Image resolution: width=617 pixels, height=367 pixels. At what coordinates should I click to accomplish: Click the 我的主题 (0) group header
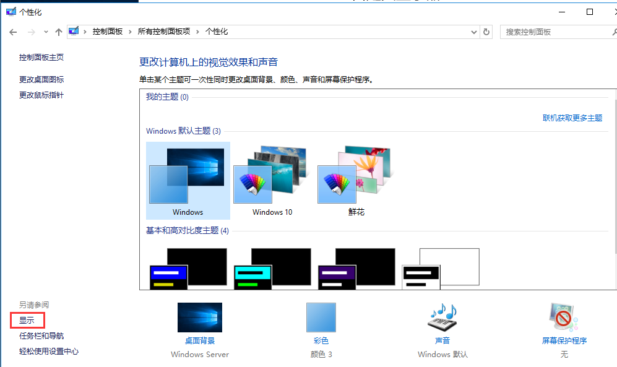167,97
